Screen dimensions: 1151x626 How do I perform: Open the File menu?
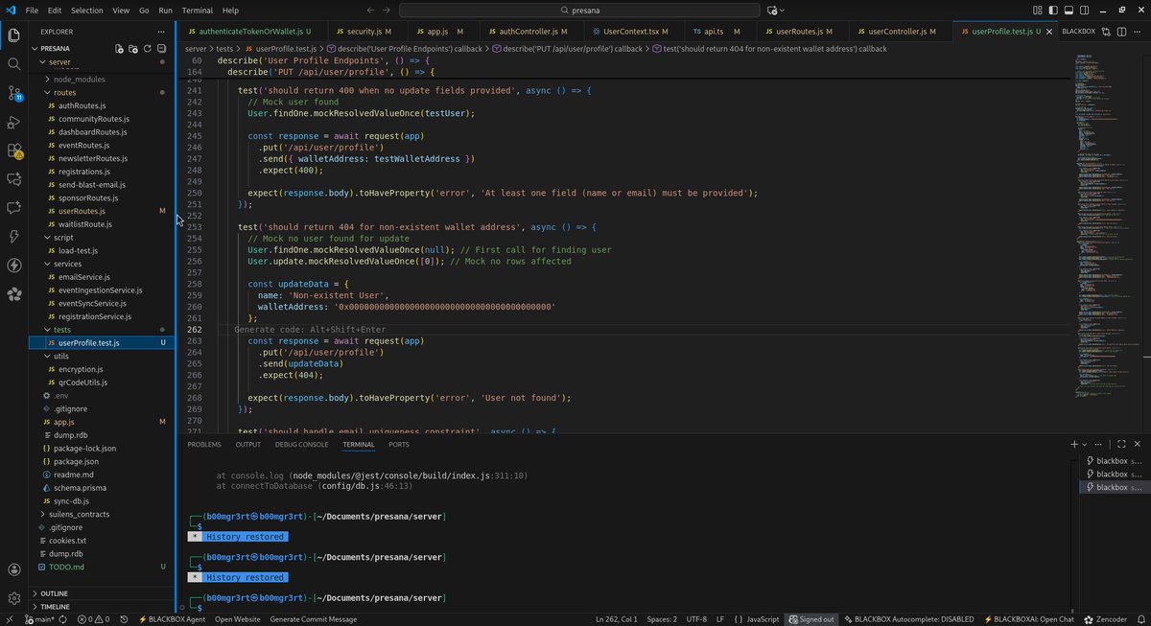point(33,10)
